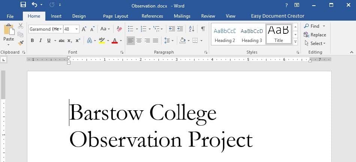The image size is (356, 162).
Task: Open the References tab
Action: pyautogui.click(x=152, y=16)
